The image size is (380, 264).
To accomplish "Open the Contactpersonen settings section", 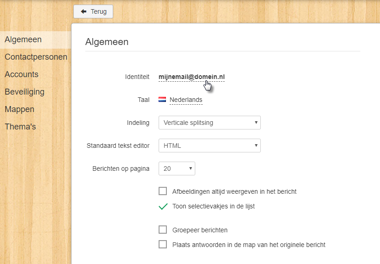I will coord(36,57).
